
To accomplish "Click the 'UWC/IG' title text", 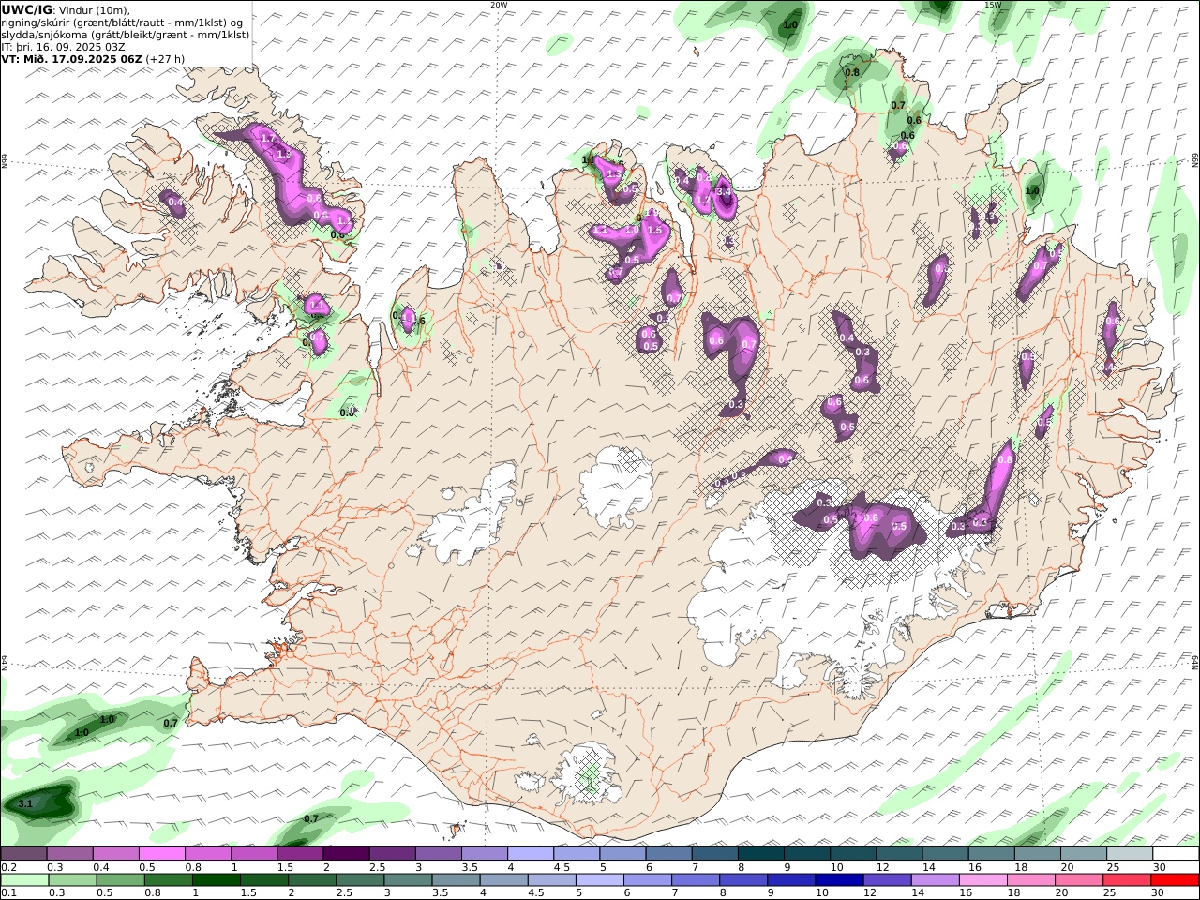I will point(28,9).
